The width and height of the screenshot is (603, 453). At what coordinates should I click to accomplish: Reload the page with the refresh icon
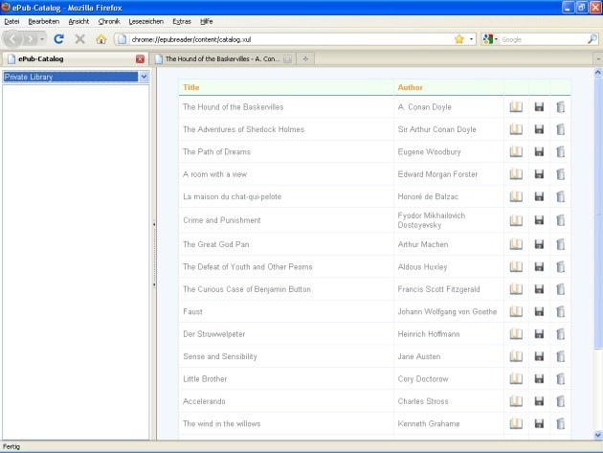click(x=58, y=39)
